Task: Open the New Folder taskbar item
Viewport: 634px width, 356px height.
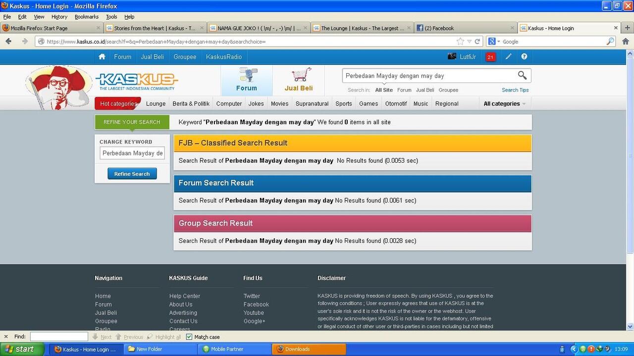Action: click(160, 349)
